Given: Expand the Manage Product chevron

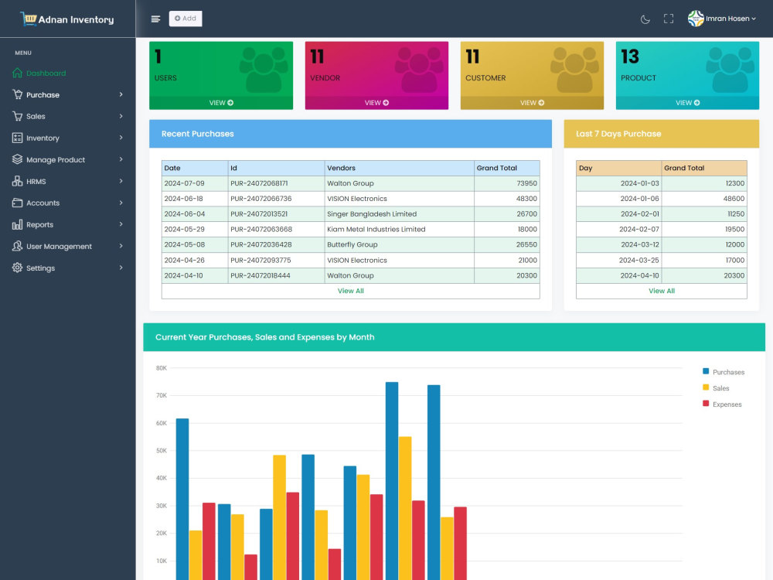Looking at the screenshot, I should [x=121, y=159].
